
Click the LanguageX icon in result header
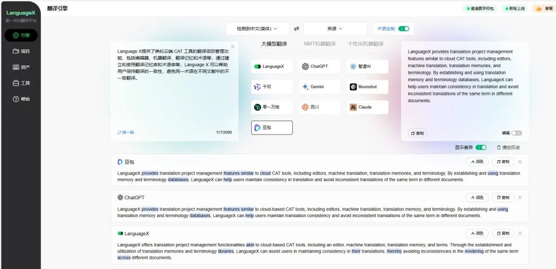point(120,233)
